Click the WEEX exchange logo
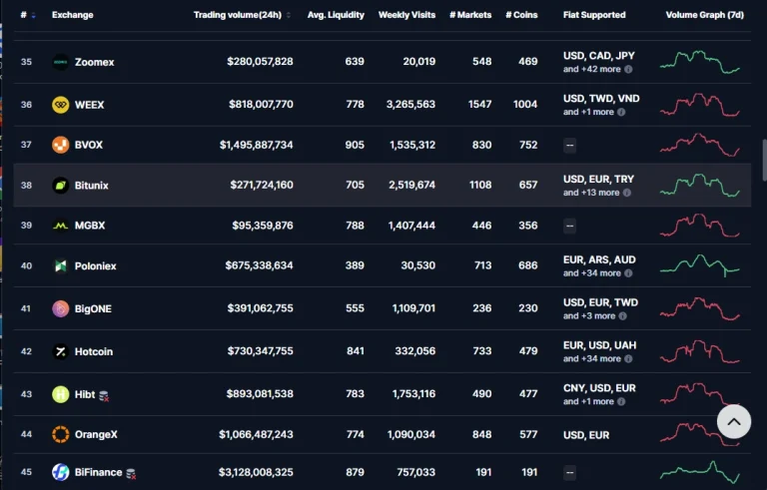 tap(61, 105)
